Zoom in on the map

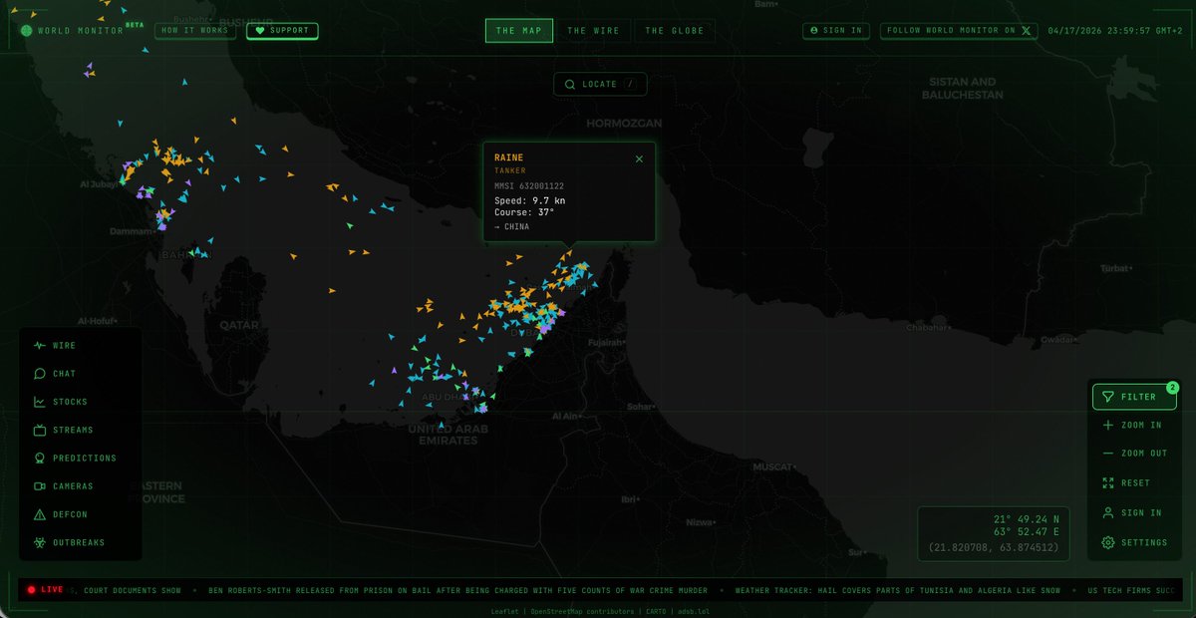coord(1134,425)
